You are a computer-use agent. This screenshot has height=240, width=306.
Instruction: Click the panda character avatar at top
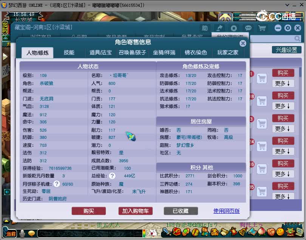pos(226,17)
